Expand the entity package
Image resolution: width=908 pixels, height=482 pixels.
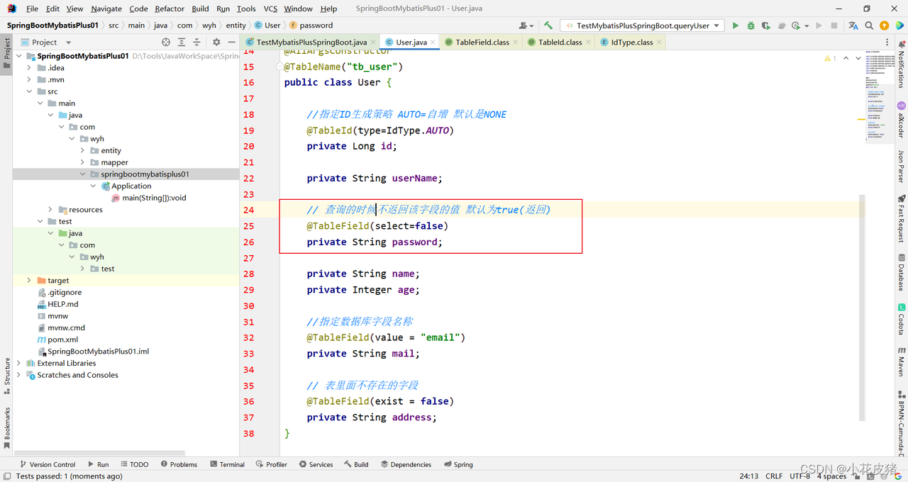tap(83, 151)
